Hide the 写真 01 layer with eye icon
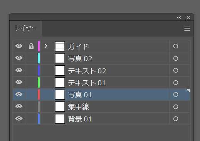Image resolution: width=200 pixels, height=141 pixels. [19, 94]
